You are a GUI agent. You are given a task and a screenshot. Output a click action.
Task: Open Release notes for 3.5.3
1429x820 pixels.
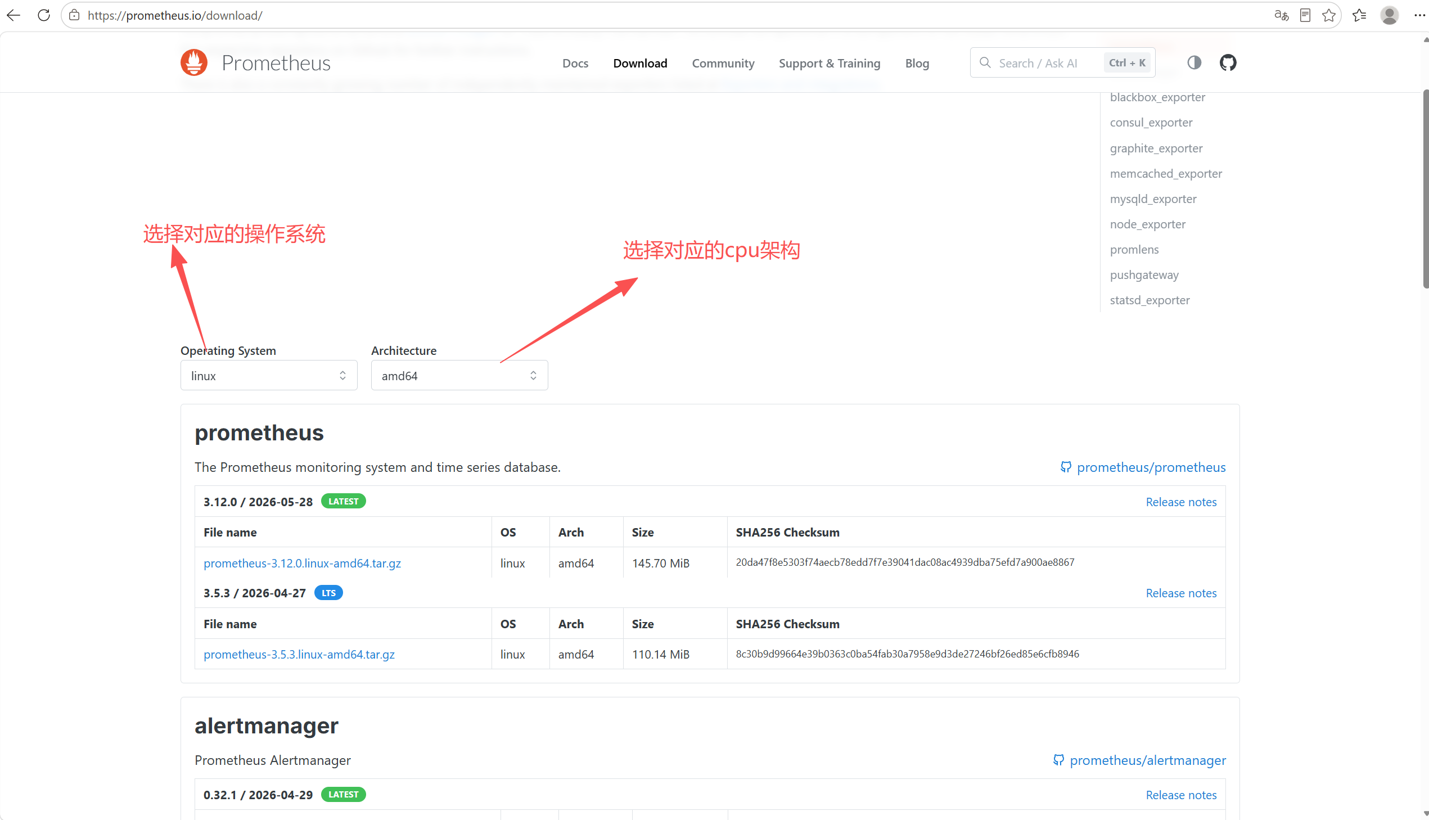(1181, 593)
